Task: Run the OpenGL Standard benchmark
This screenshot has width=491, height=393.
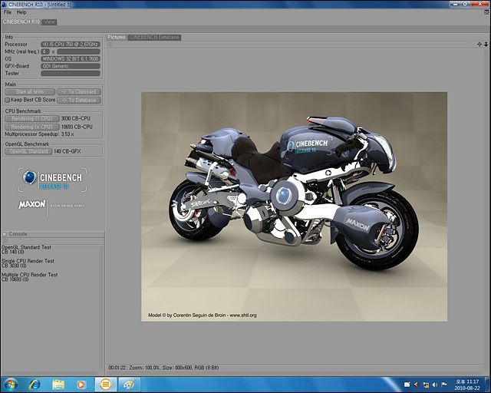Action: (x=28, y=151)
